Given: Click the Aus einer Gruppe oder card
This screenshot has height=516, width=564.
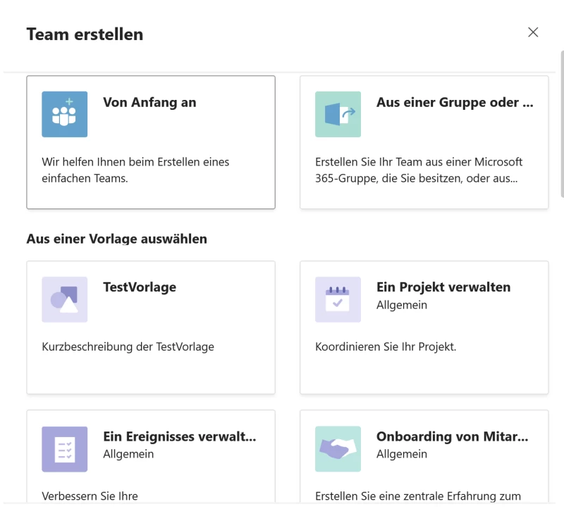Looking at the screenshot, I should click(x=424, y=141).
